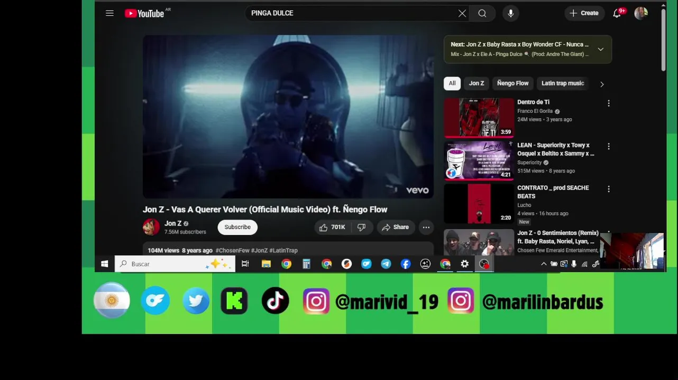Click '104M views 8 years ago' description text
Image resolution: width=678 pixels, height=380 pixels.
point(180,250)
